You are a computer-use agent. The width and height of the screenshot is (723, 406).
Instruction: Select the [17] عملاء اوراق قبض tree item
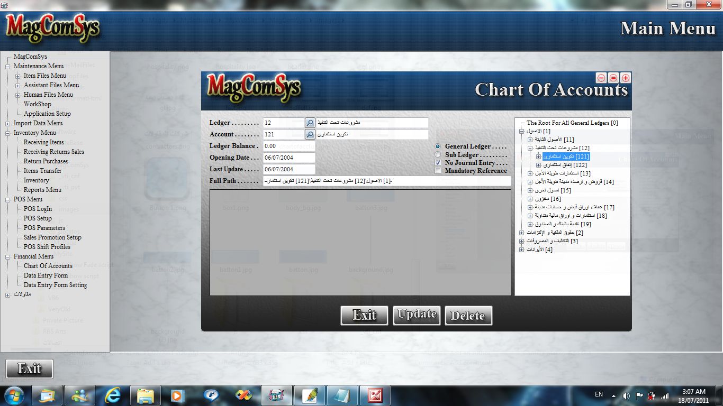pos(574,207)
